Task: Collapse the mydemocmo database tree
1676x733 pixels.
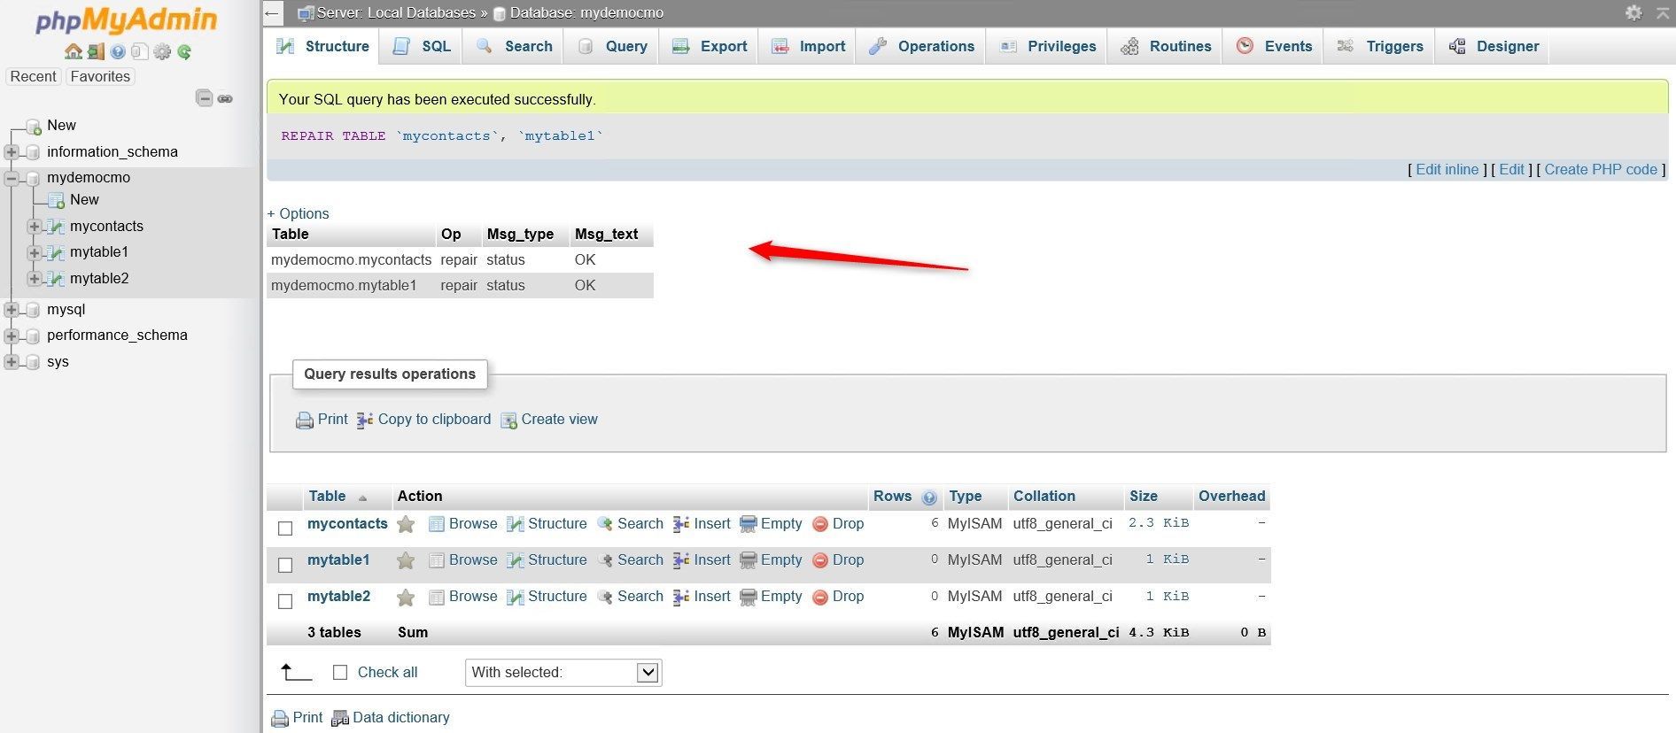Action: point(12,178)
